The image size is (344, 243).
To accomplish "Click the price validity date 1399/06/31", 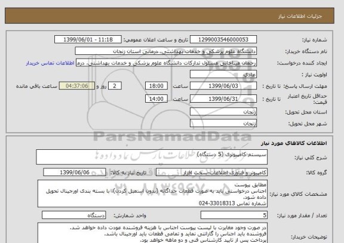I will point(223,99).
